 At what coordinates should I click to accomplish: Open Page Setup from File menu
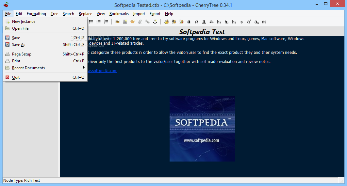[45, 54]
